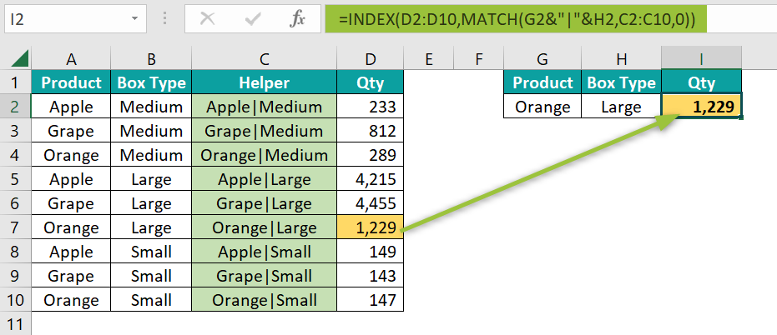This screenshot has width=777, height=335.
Task: Select row 2 header
Action: 15,106
